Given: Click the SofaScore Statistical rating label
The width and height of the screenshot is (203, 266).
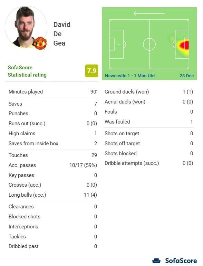Looking at the screenshot, I should (x=27, y=71).
